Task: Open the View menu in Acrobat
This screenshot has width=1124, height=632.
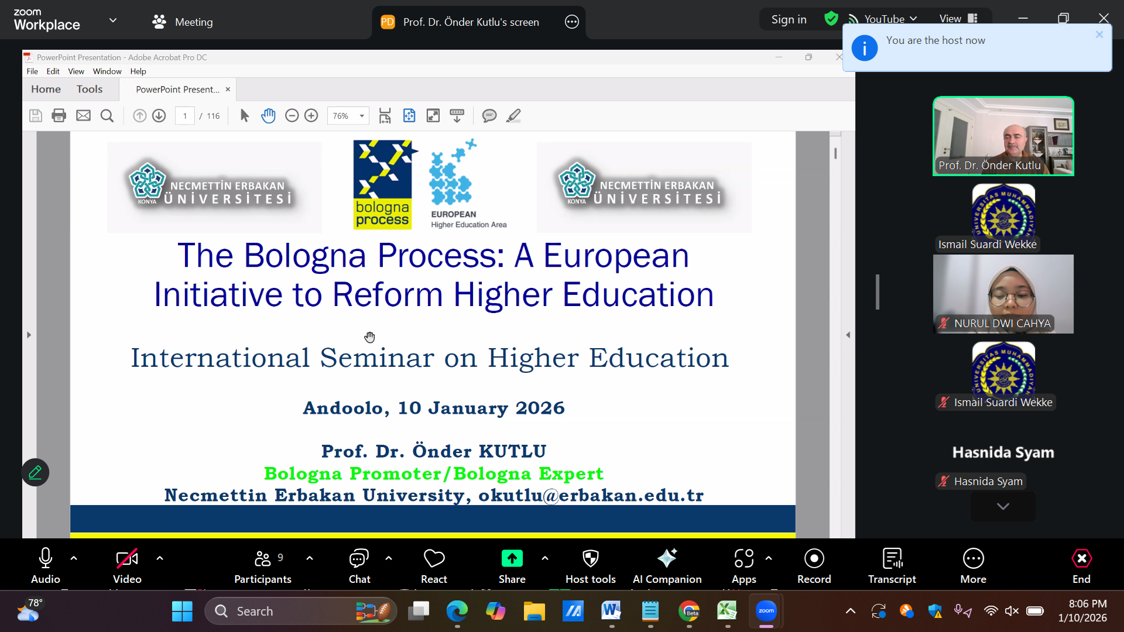Action: click(x=76, y=71)
